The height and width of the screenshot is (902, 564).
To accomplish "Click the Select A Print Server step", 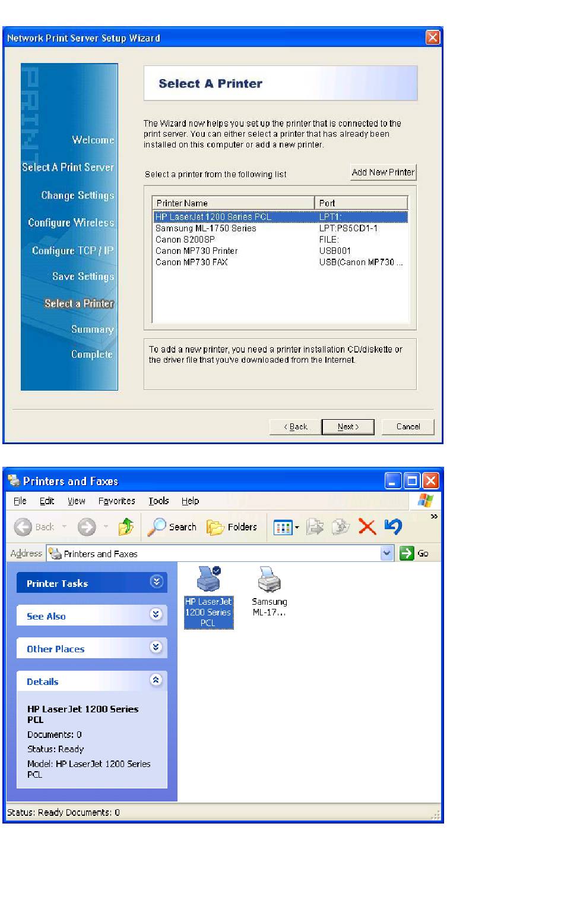I will [68, 168].
